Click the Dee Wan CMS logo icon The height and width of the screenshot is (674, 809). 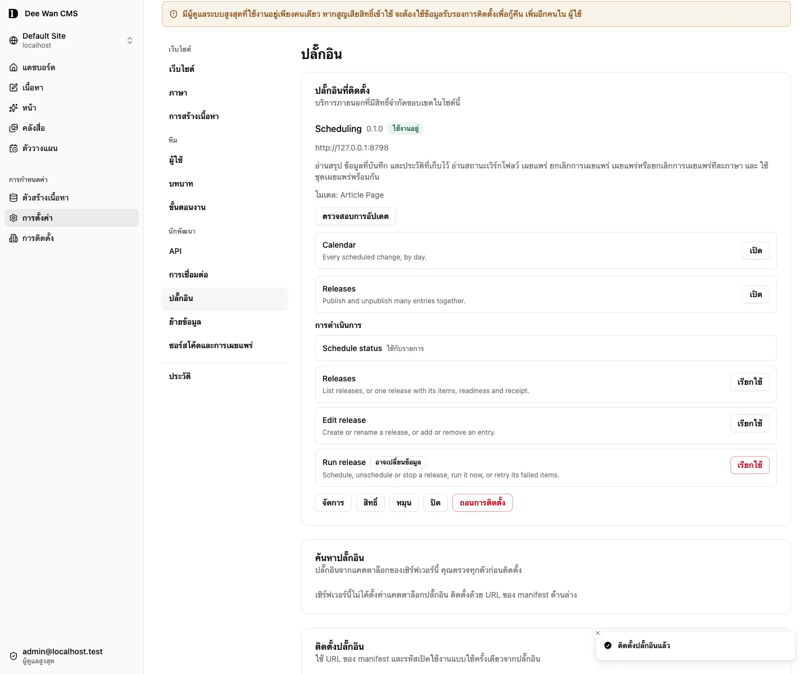tap(13, 13)
